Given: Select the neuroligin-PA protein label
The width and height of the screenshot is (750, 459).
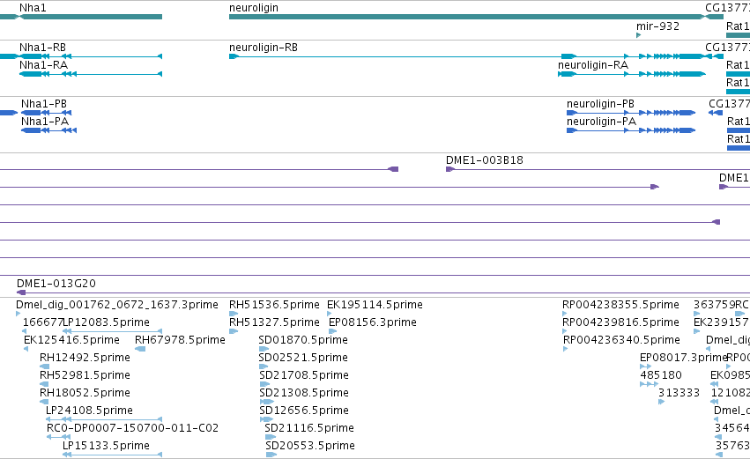Looking at the screenshot, I should (x=601, y=122).
